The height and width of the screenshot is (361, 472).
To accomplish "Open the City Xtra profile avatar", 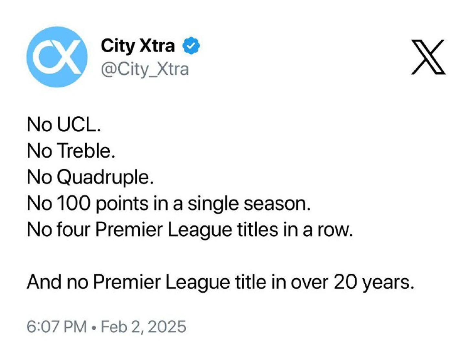I will tap(57, 57).
